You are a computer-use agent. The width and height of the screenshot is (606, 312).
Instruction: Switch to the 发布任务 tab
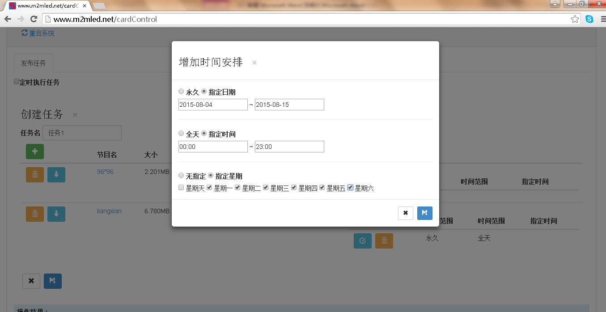34,63
